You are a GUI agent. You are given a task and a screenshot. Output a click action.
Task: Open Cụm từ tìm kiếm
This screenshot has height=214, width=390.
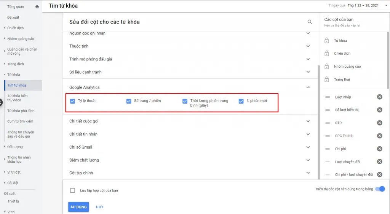pyautogui.click(x=20, y=121)
